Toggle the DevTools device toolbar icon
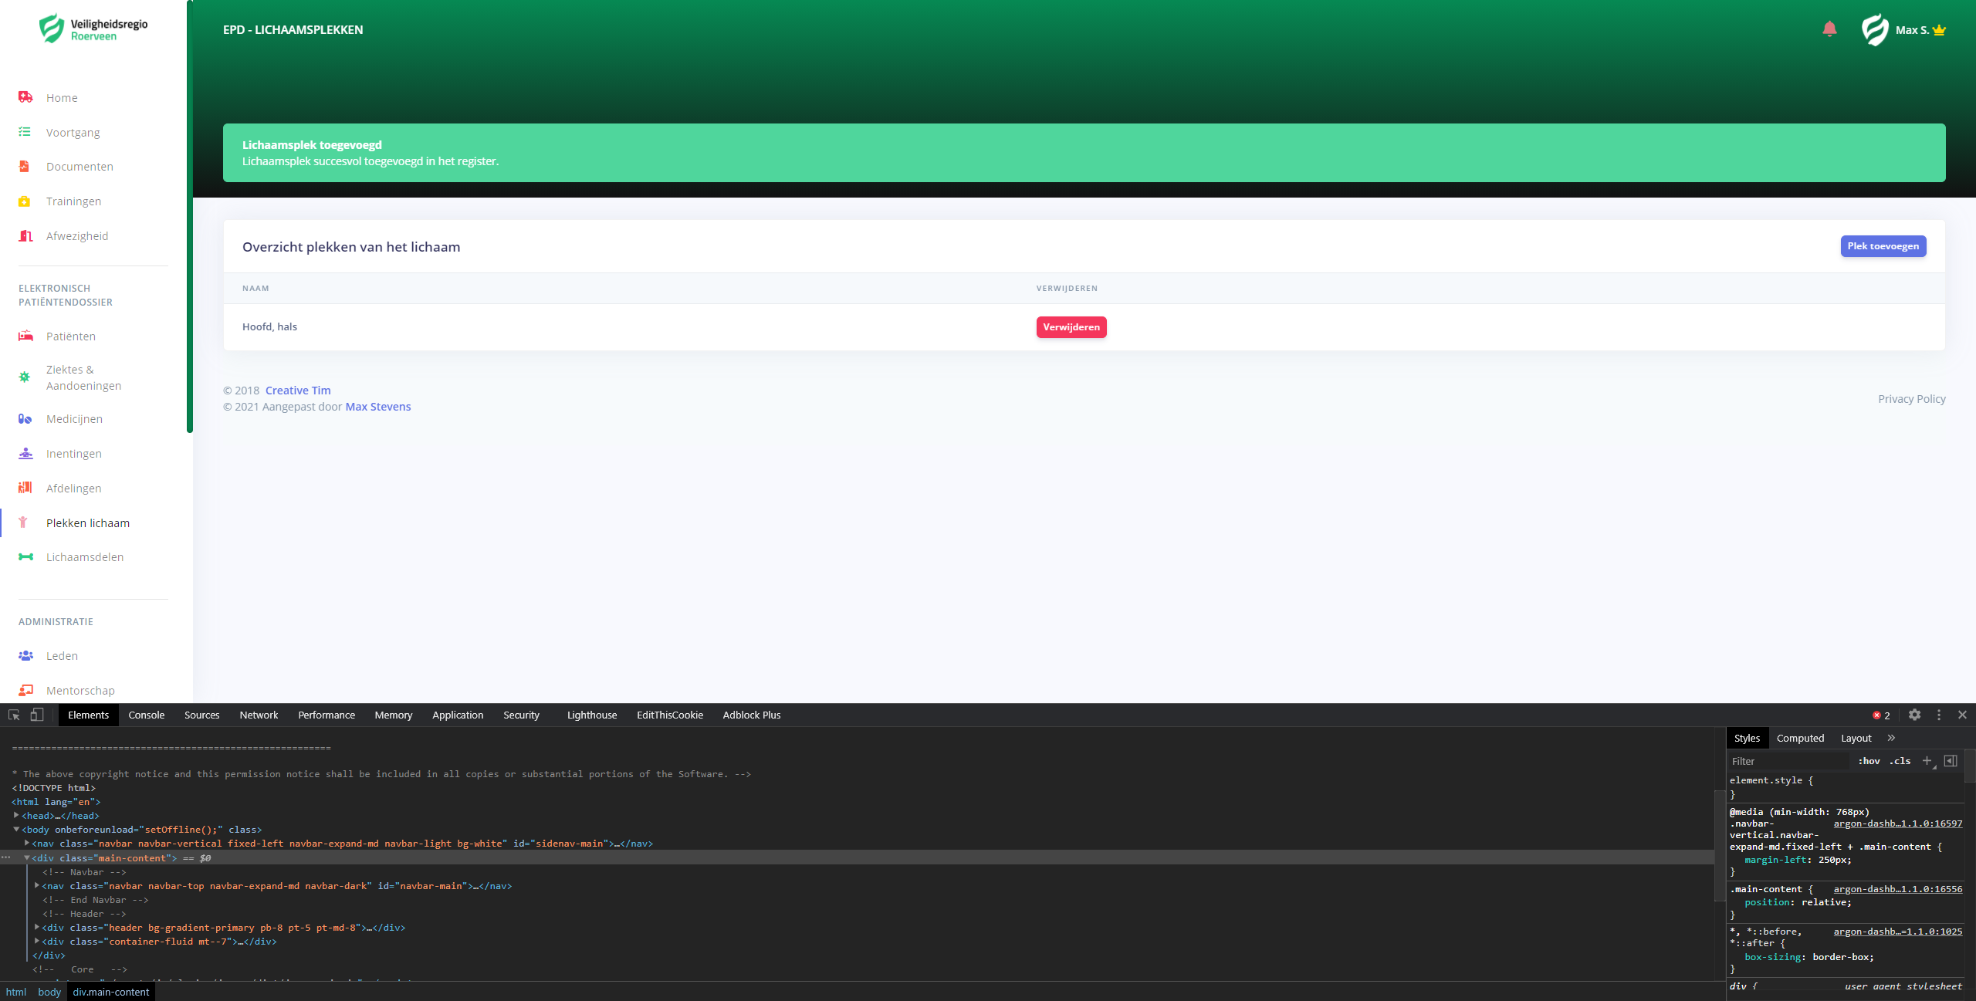This screenshot has height=1001, width=1976. click(36, 715)
